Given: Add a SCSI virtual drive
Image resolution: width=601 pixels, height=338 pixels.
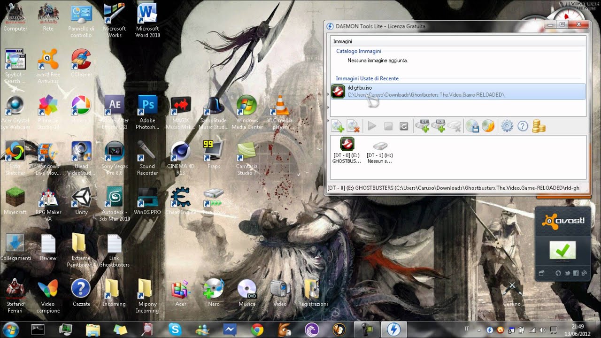Looking at the screenshot, I should click(x=438, y=126).
